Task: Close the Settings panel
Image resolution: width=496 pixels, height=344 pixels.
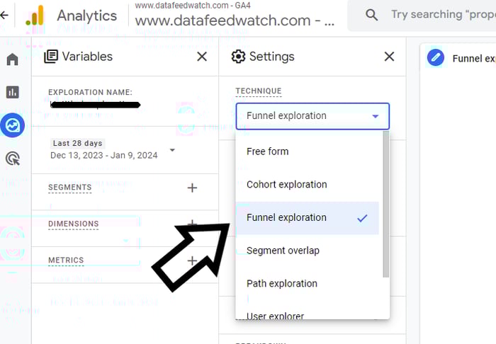Action: coord(390,57)
